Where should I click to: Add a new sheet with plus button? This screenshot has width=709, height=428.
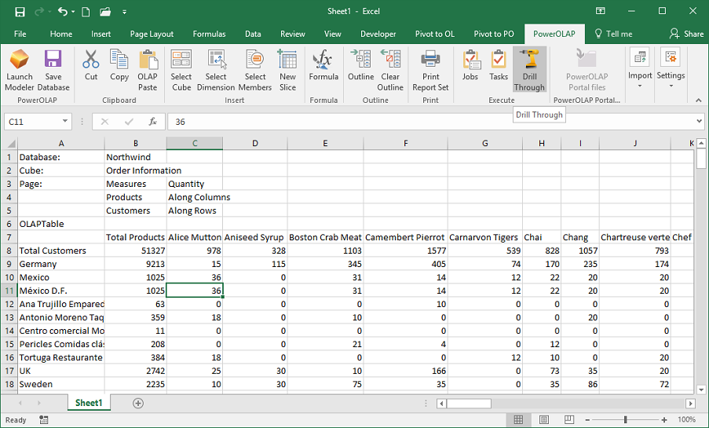coord(138,403)
